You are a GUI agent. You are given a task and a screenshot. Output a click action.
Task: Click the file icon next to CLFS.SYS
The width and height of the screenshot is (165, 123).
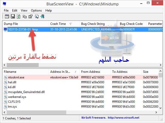coord(5,101)
